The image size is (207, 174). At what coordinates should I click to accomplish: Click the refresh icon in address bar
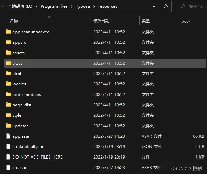[x=166, y=6]
